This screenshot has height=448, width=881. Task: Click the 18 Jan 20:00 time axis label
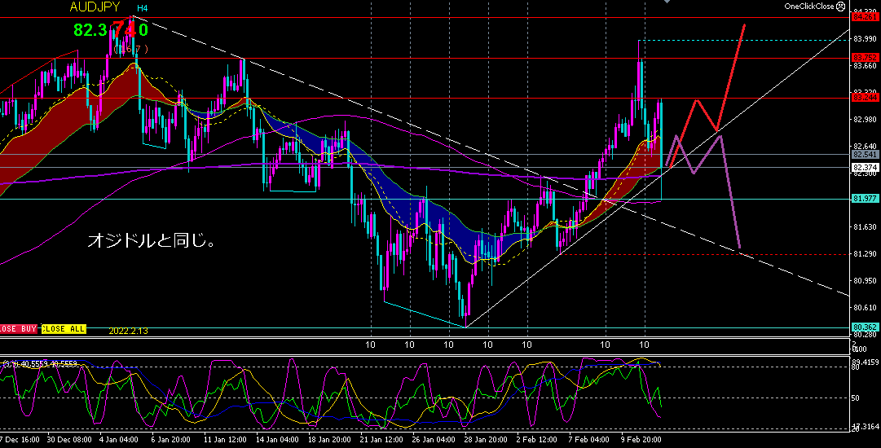[x=330, y=440]
